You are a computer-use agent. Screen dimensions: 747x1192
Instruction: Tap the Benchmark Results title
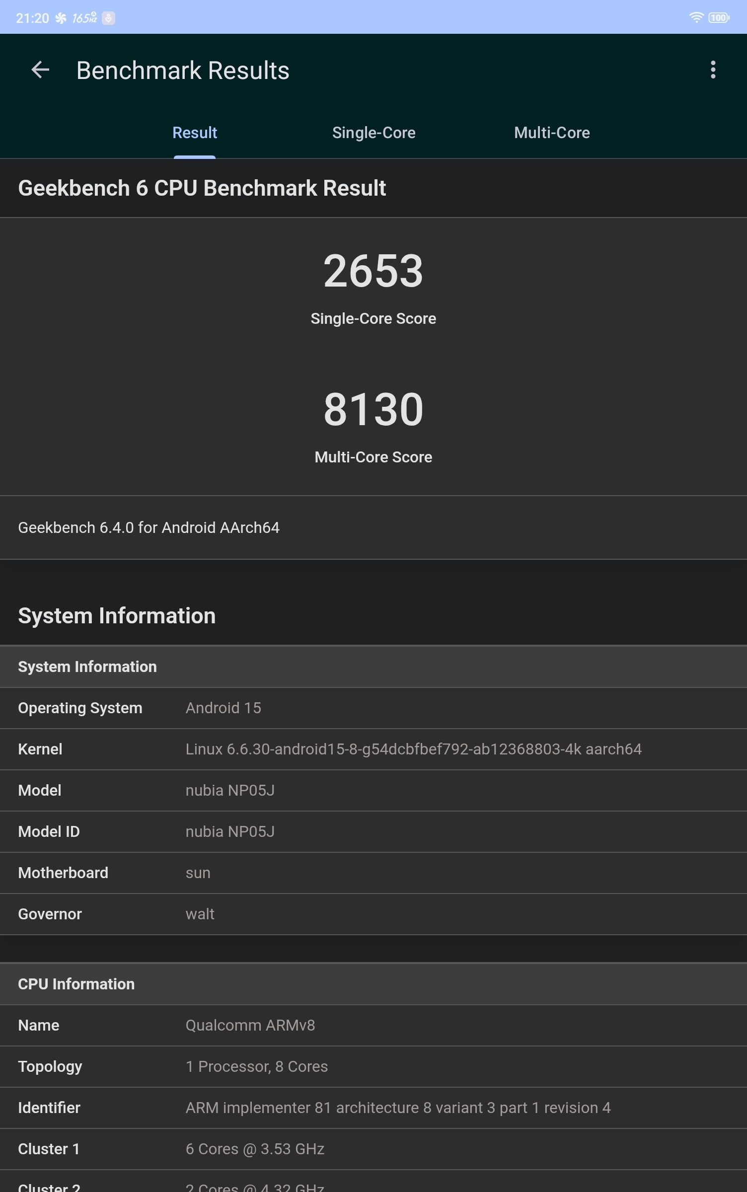point(183,70)
